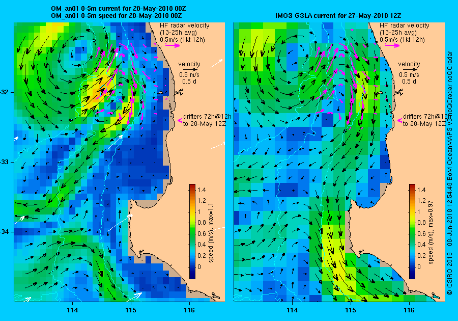Click the left map's 'velocity' legend label

(x=189, y=64)
